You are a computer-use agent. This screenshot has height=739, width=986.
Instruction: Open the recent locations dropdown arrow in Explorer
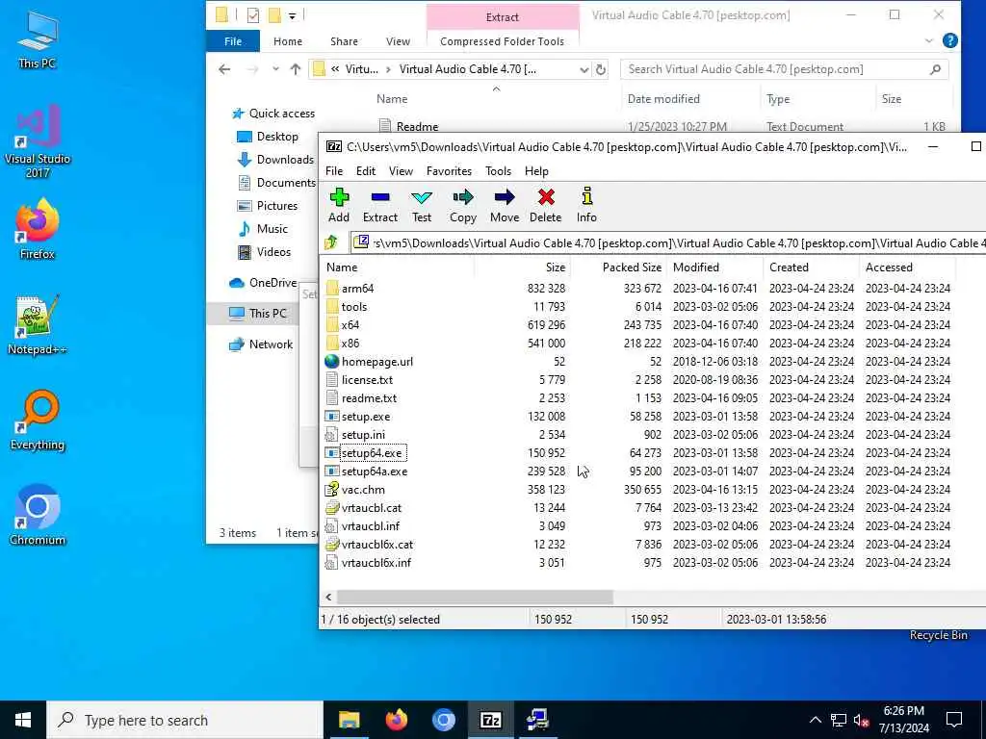pos(275,69)
